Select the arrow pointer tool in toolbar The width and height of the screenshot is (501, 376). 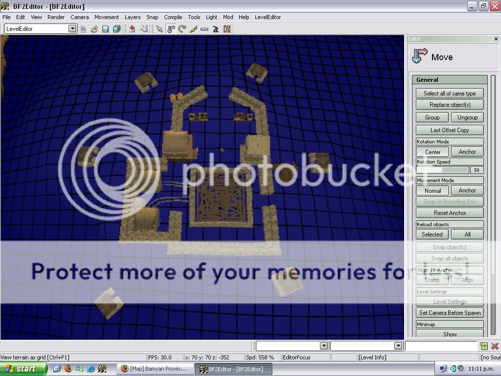tap(159, 29)
